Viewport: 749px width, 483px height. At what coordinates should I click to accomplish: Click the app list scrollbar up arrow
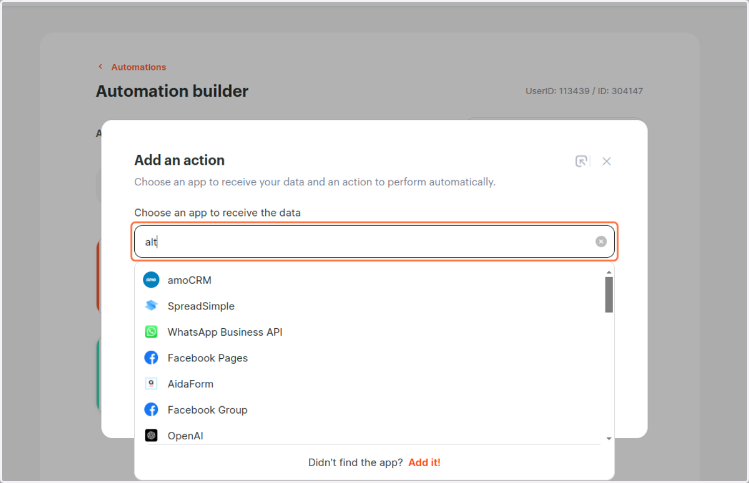609,272
